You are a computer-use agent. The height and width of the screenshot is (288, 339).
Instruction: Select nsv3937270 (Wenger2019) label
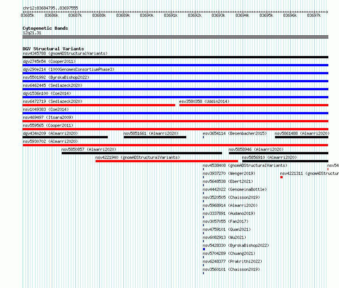point(229,173)
